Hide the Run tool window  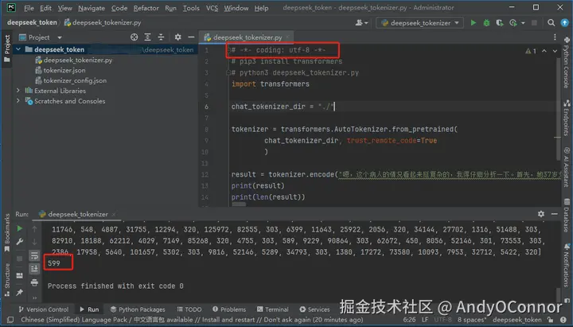tap(555, 214)
